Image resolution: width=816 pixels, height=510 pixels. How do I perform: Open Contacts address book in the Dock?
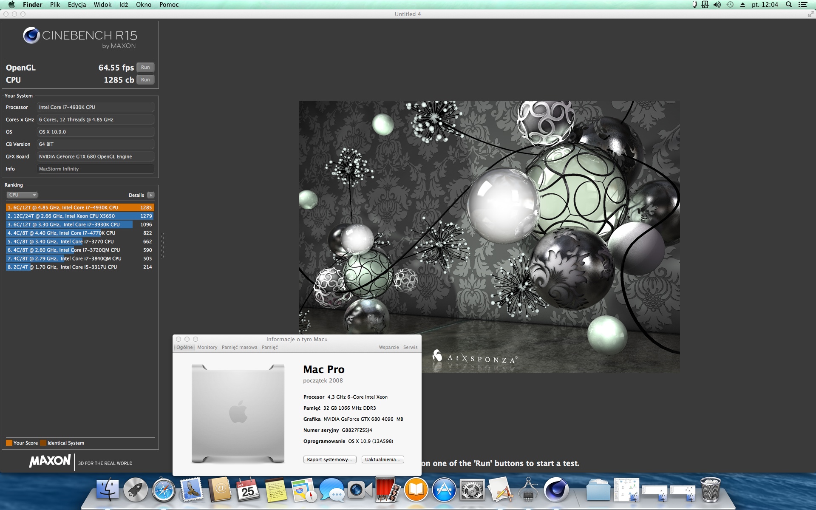220,490
